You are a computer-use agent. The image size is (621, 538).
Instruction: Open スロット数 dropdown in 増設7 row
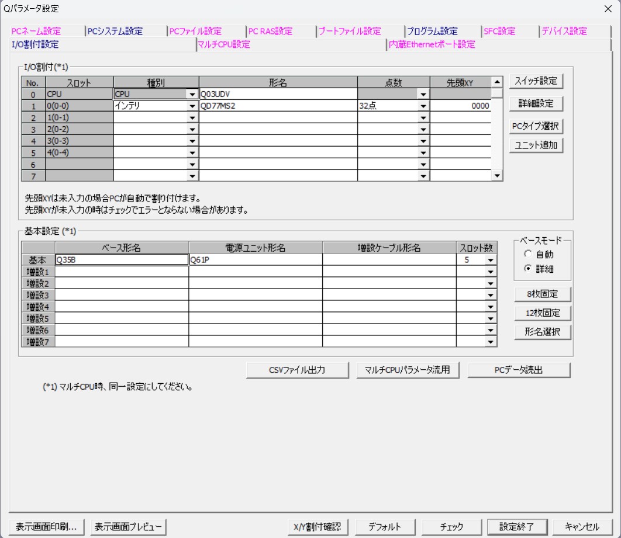pyautogui.click(x=491, y=342)
